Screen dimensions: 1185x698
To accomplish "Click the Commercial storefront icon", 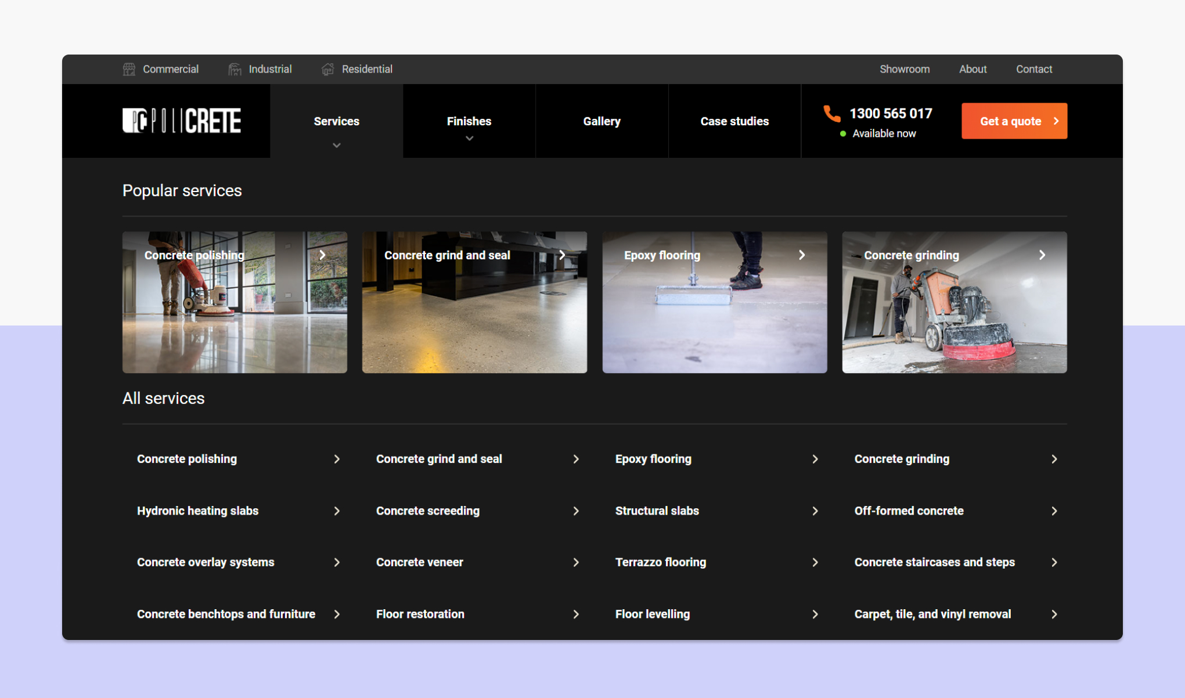I will coord(129,69).
